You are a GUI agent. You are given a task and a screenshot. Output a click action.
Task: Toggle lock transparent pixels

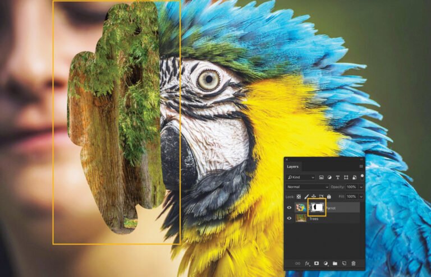coord(299,197)
